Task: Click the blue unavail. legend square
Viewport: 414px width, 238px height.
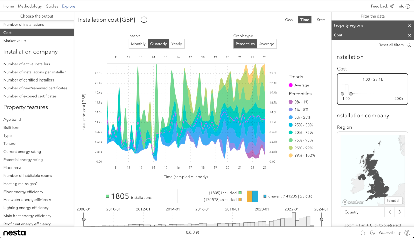Action: click(265, 196)
